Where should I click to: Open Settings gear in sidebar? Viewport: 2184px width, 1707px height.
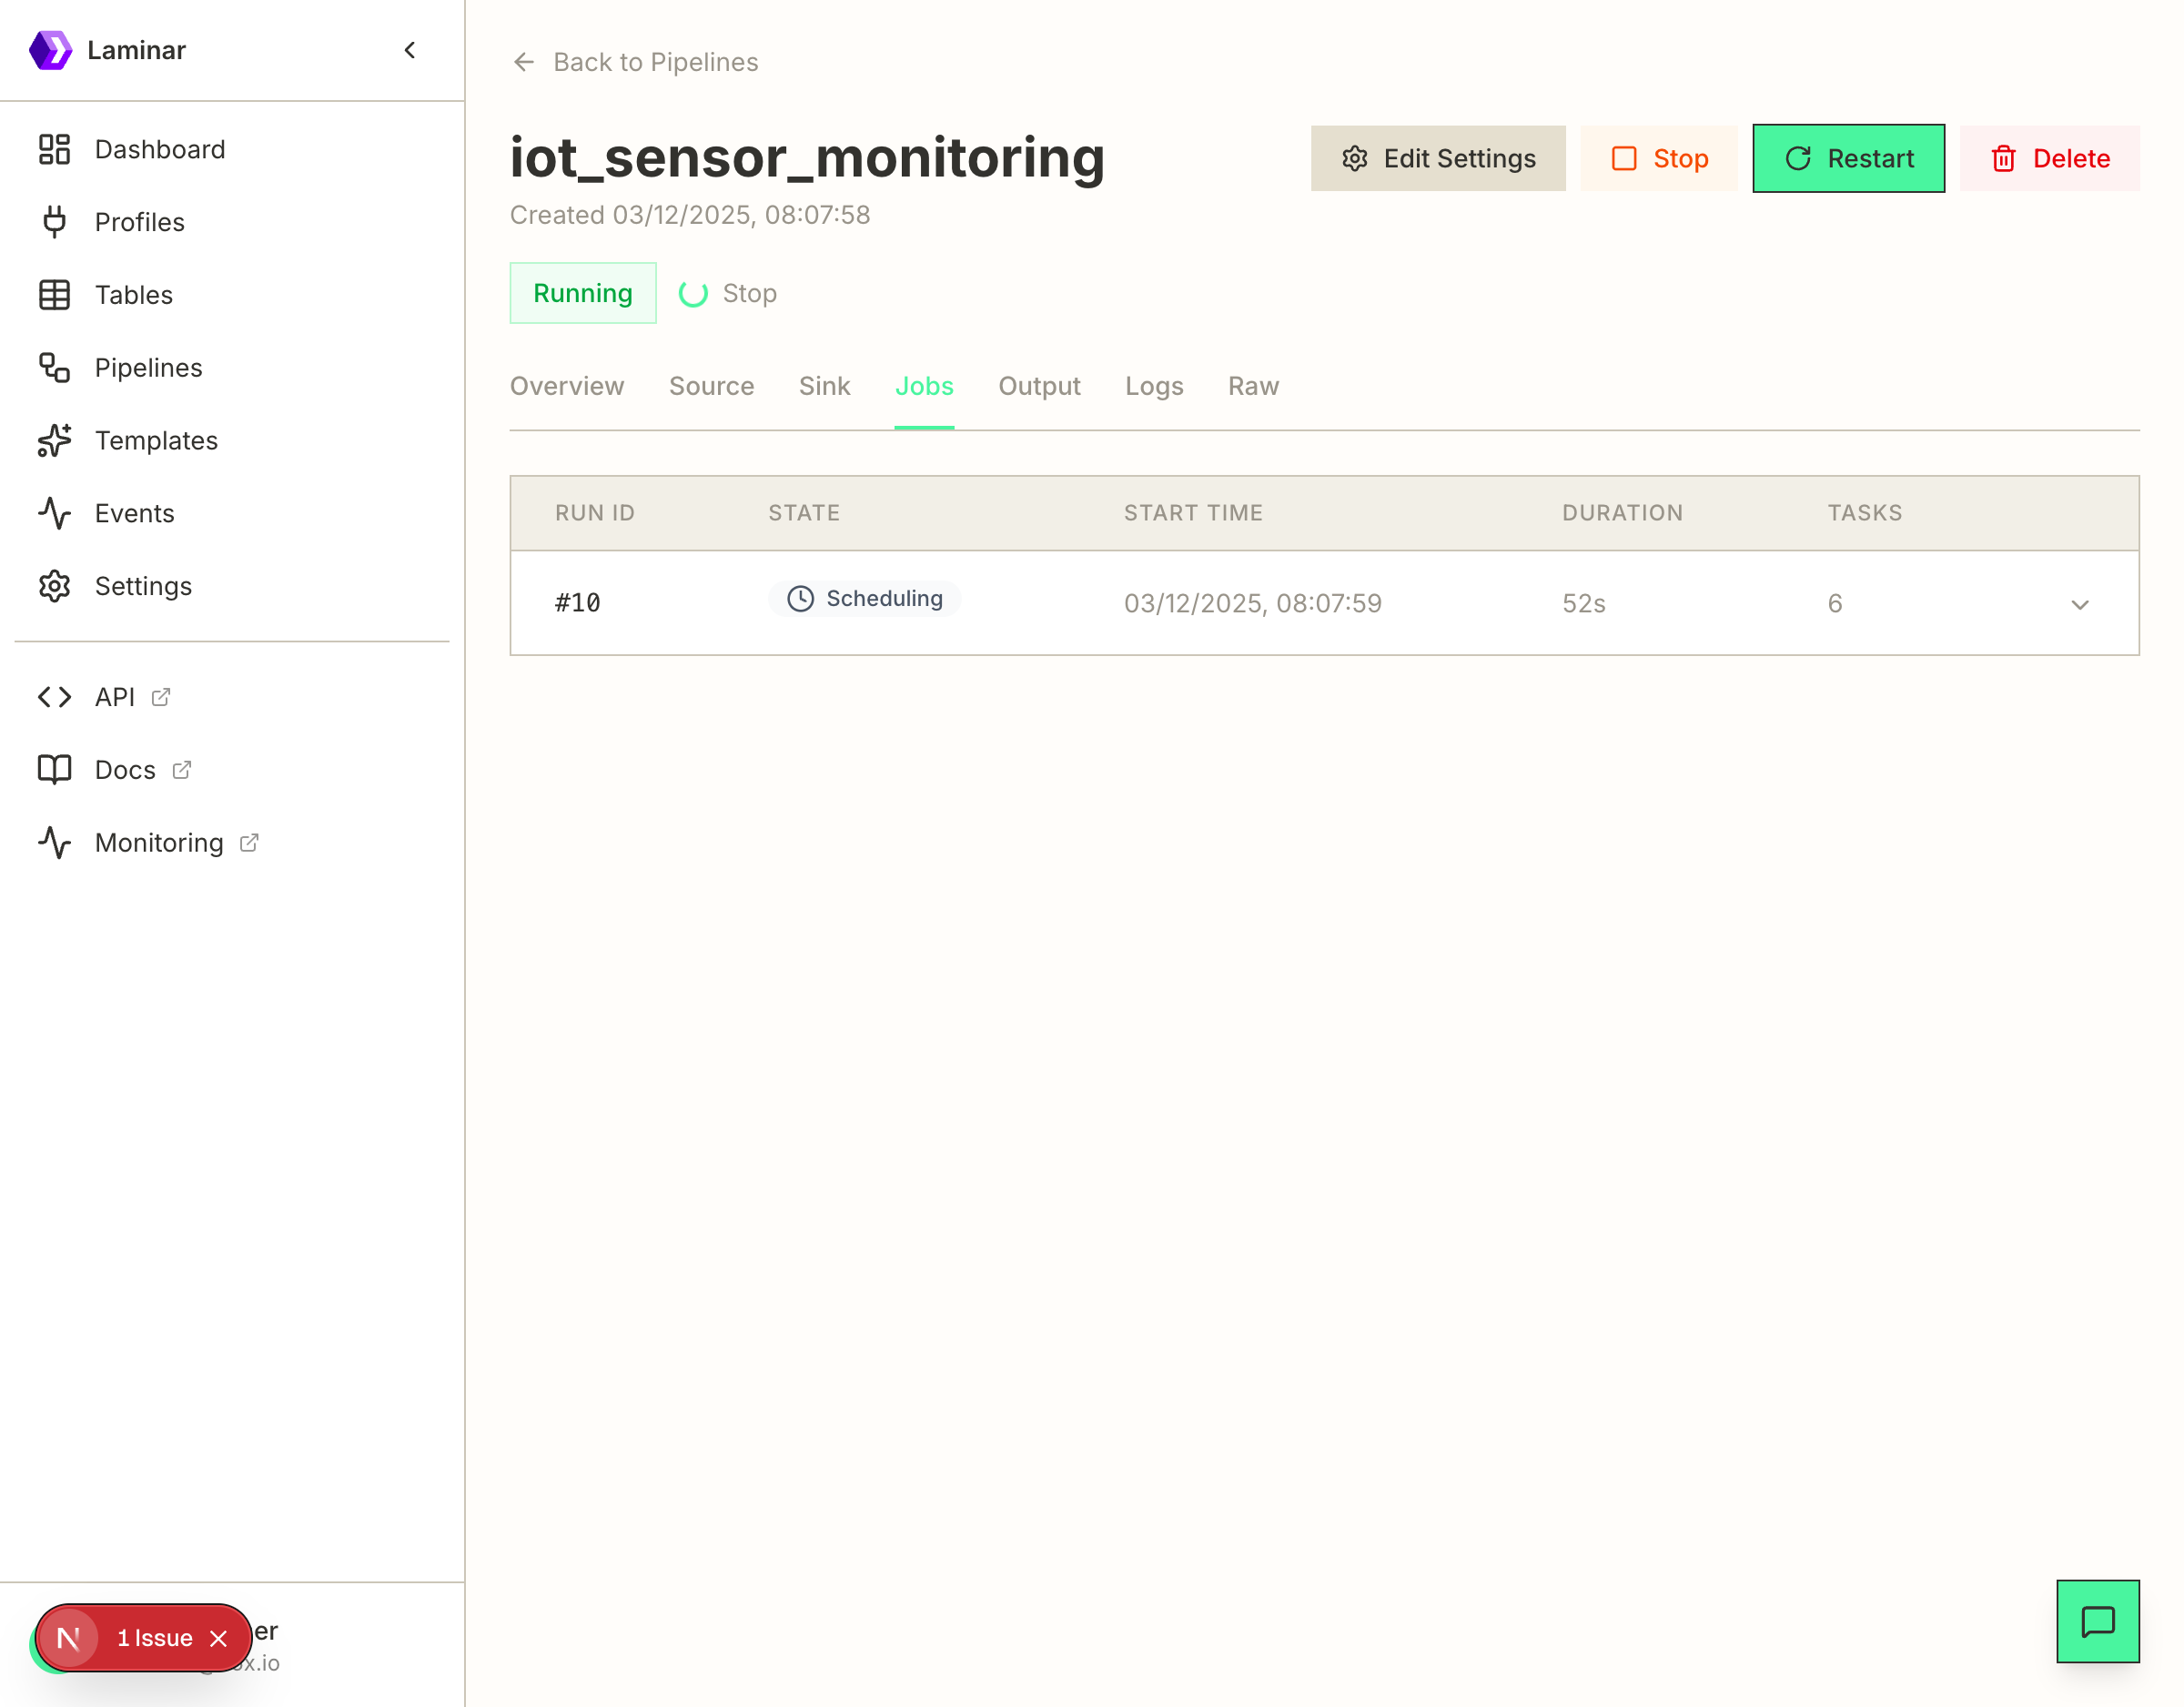pos(54,586)
